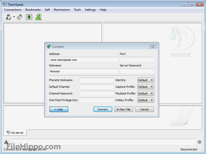Click the TeamSpeak title bar icon
This screenshot has width=206, height=154.
pyautogui.click(x=5, y=4)
